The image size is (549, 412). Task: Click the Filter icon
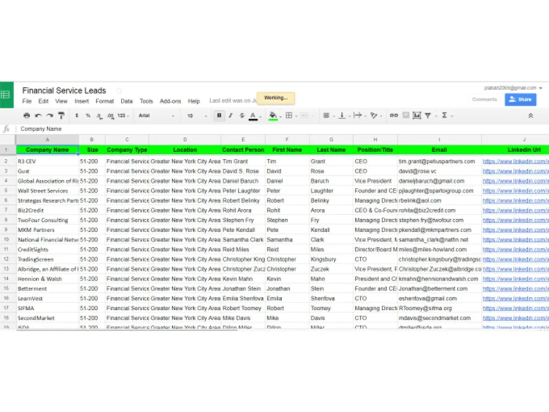click(x=428, y=115)
